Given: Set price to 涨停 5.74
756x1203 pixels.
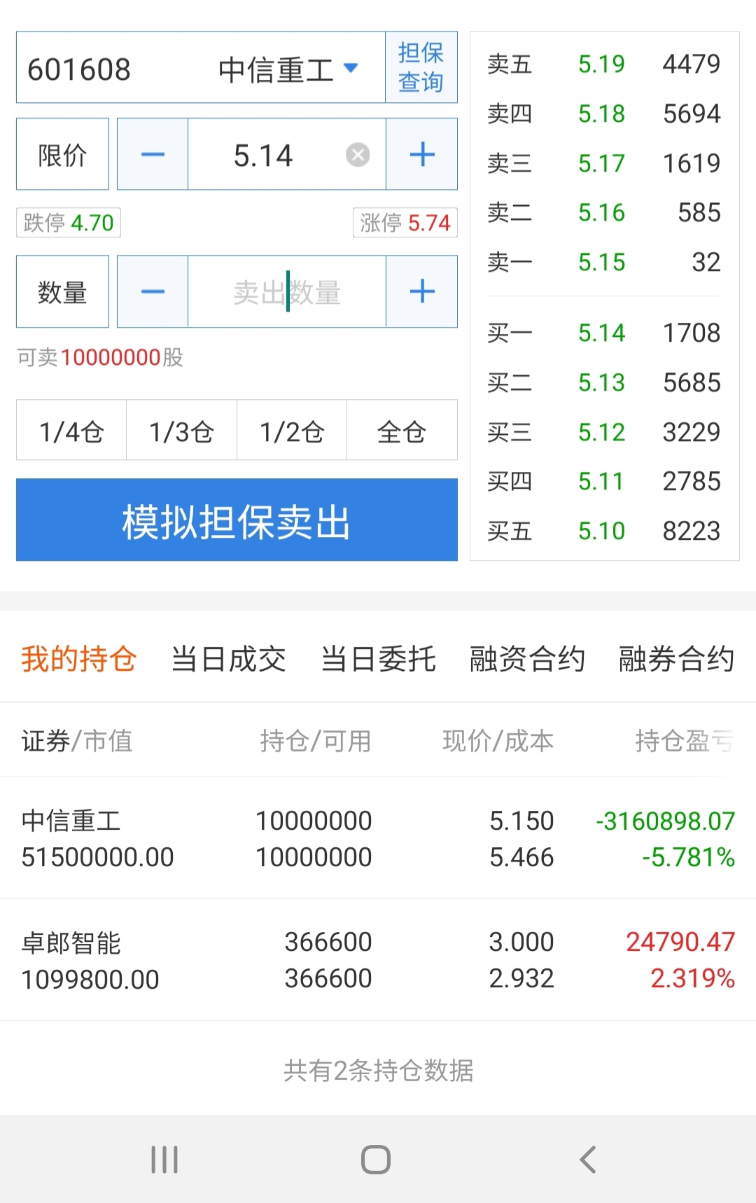Looking at the screenshot, I should pos(405,223).
